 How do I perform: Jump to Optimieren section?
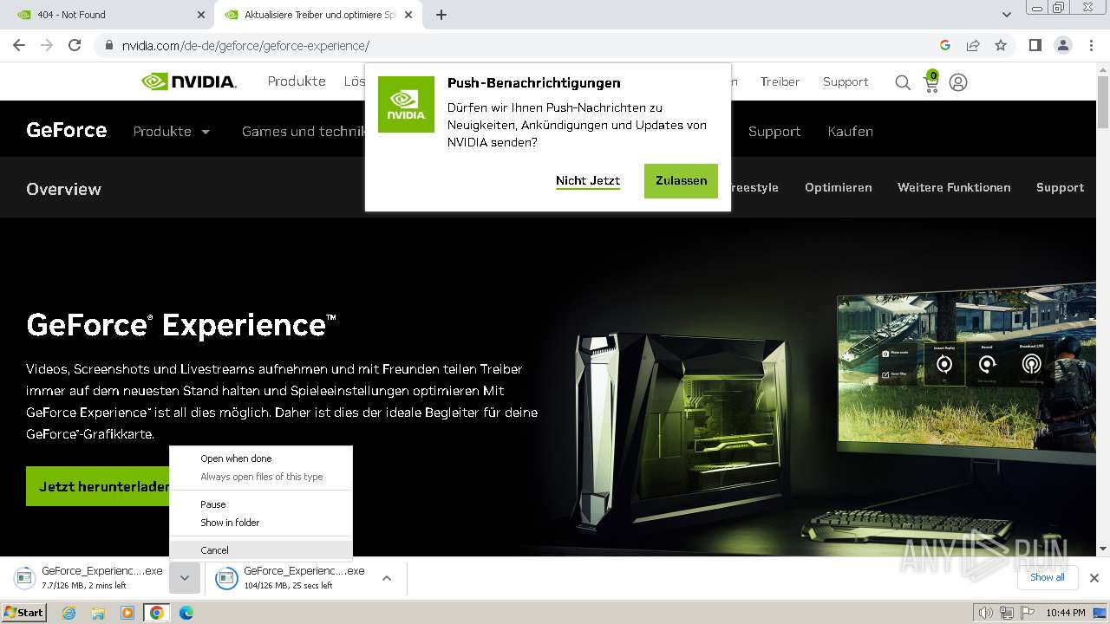click(839, 187)
